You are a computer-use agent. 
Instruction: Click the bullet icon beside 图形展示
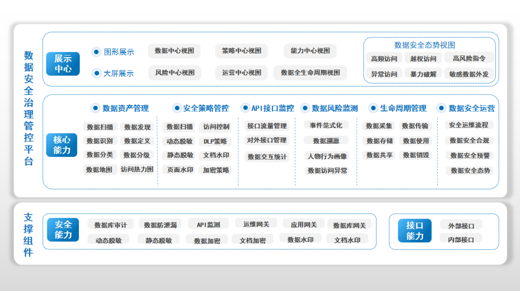tap(96, 52)
